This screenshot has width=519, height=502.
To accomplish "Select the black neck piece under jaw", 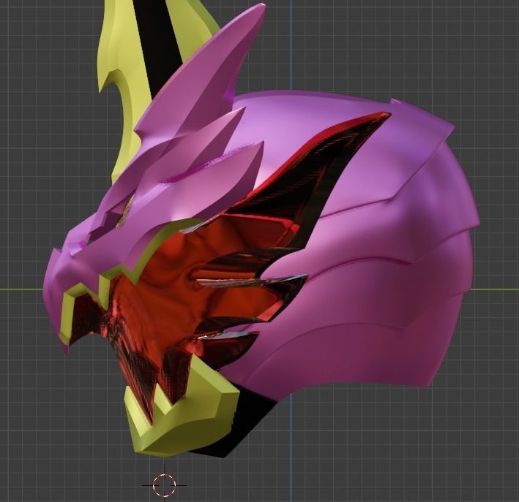I will click(245, 426).
